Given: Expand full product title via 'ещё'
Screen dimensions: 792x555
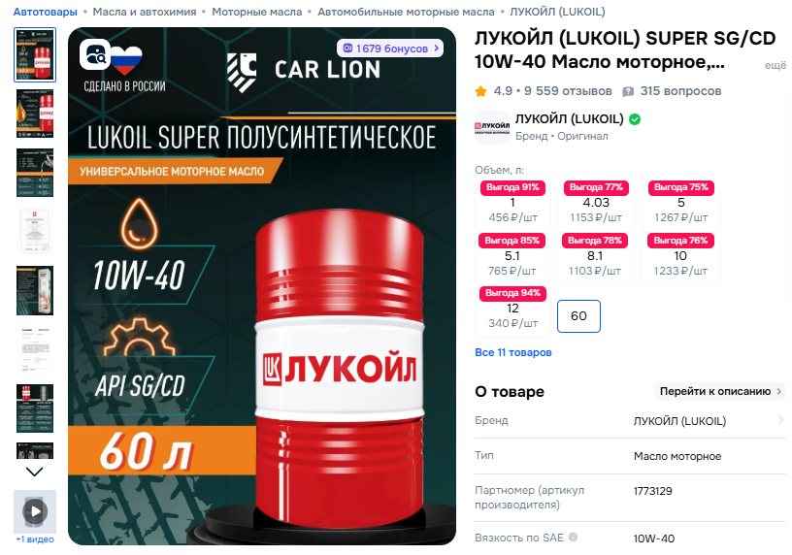Looking at the screenshot, I should pos(775,65).
